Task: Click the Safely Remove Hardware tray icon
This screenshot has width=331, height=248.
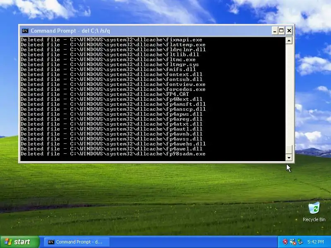Action: 300,242
